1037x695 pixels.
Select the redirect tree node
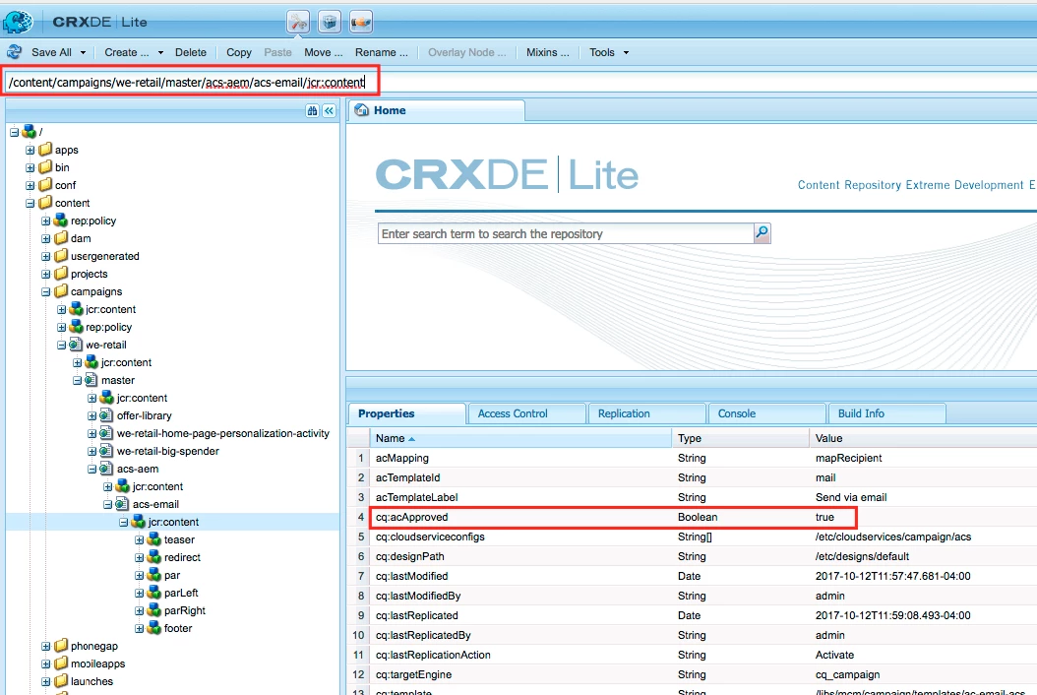[182, 557]
